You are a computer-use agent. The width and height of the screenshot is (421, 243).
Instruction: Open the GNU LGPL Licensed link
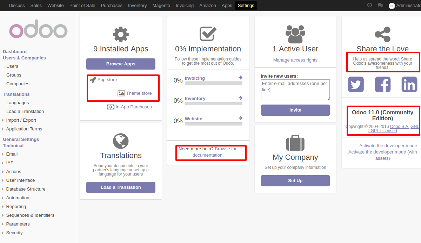394,129
